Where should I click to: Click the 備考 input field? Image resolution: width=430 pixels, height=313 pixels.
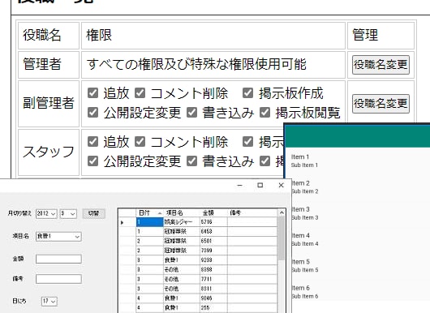coord(58,279)
